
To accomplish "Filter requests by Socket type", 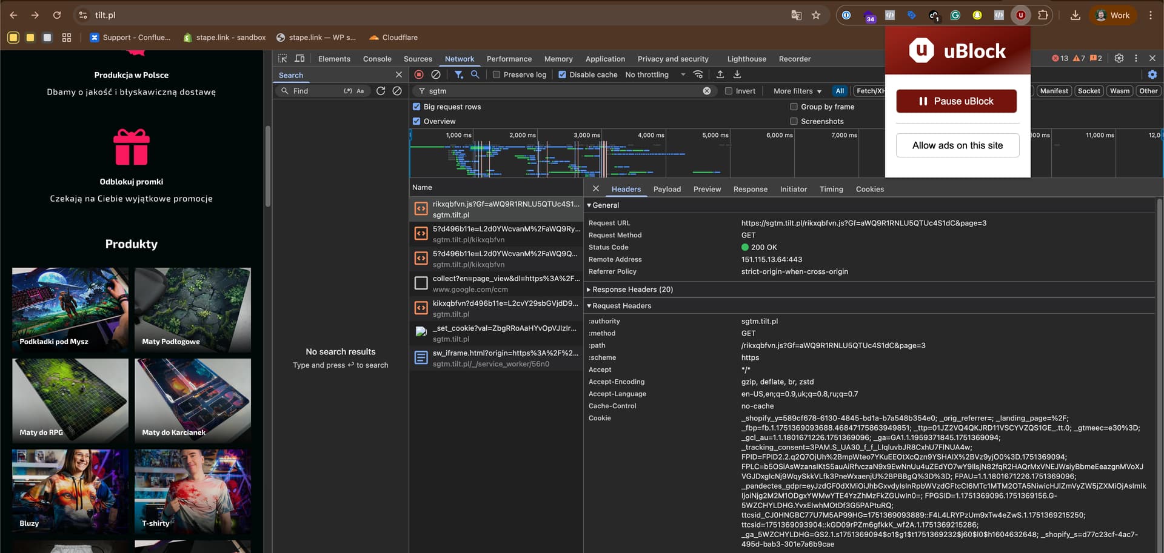I will 1089,91.
